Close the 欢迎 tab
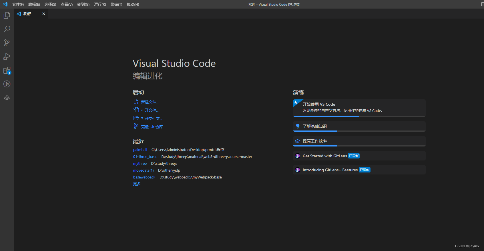Screen dimensions: 484x251 44,14
